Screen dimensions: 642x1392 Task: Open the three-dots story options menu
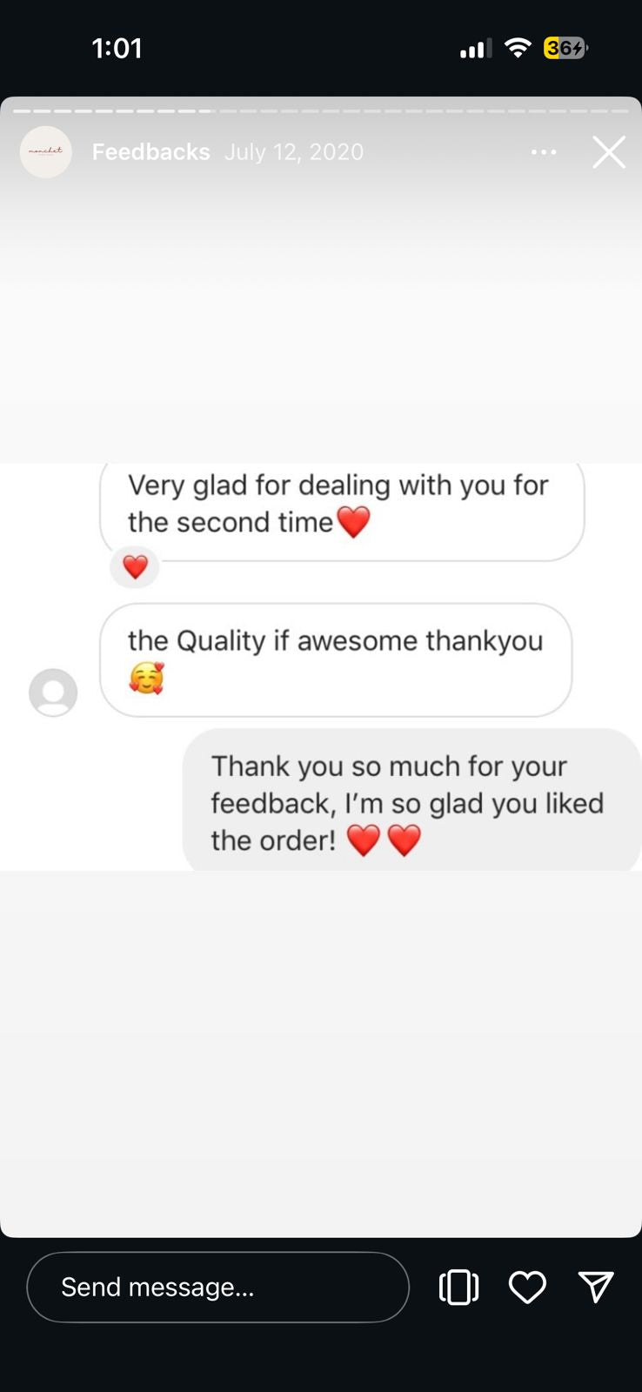tap(544, 152)
